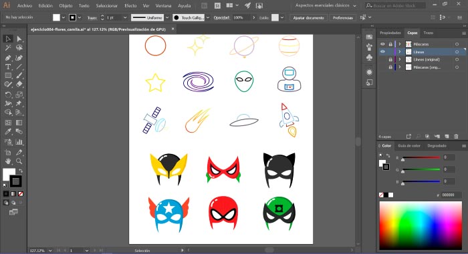Viewport: 468px width, 254px height.
Task: Activate the Perspective Grid tool
Action: coord(19,113)
